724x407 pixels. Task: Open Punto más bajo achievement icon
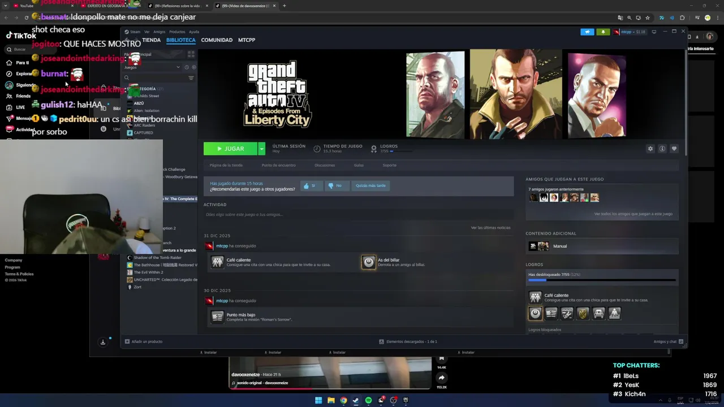click(217, 317)
